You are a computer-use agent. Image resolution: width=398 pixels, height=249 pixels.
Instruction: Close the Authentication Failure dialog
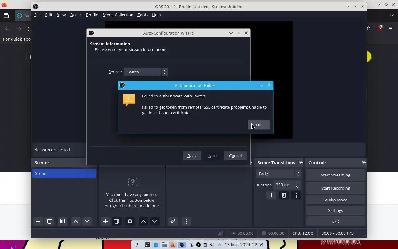pos(269,85)
